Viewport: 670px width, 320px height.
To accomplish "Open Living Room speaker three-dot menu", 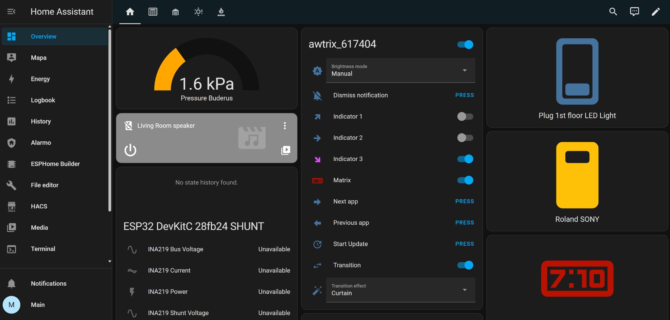I will pyautogui.click(x=285, y=126).
